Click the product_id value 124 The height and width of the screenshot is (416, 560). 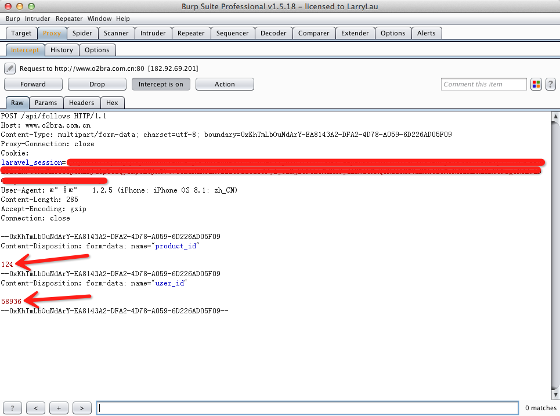point(7,265)
